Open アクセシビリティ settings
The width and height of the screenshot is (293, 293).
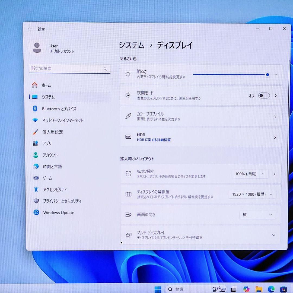pyautogui.click(x=55, y=190)
